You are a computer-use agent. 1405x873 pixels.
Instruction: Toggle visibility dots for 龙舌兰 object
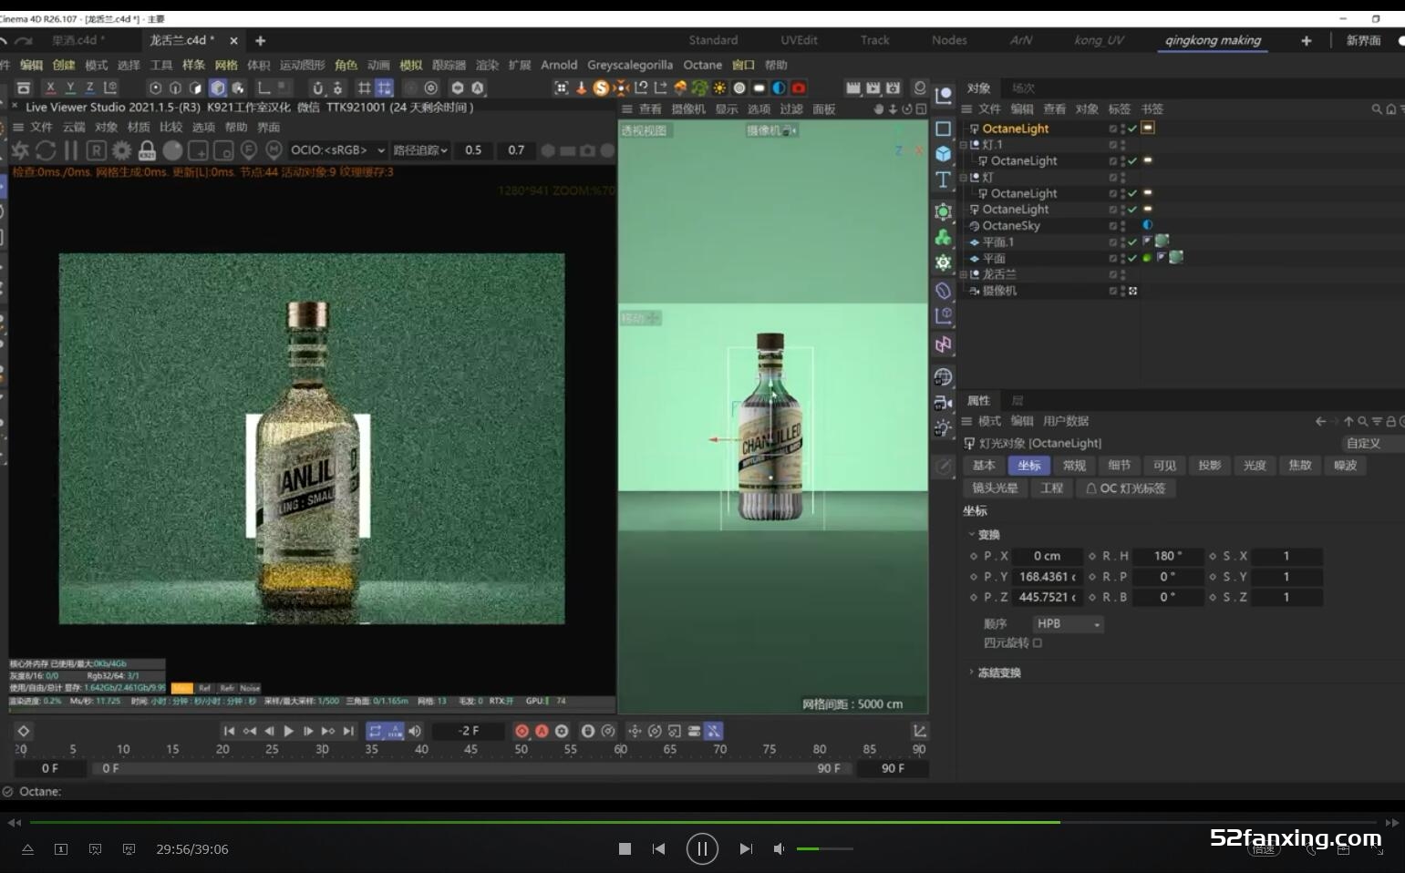1122,274
